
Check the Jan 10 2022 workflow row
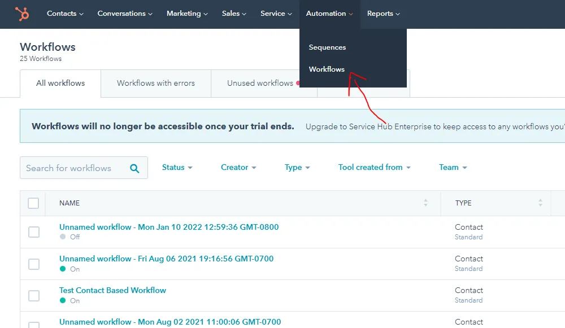point(34,232)
